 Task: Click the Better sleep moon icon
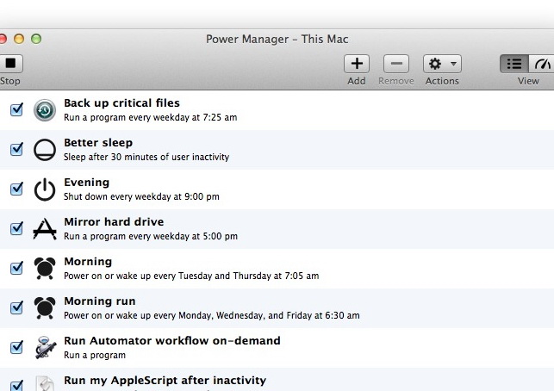45,150
